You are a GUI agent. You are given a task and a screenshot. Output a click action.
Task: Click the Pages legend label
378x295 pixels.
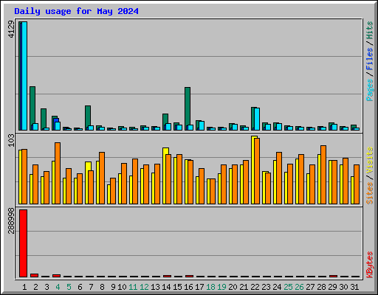click(370, 90)
